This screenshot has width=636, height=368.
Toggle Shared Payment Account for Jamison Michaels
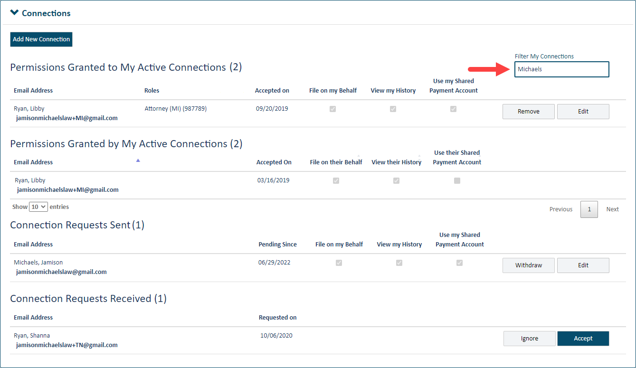coord(460,263)
